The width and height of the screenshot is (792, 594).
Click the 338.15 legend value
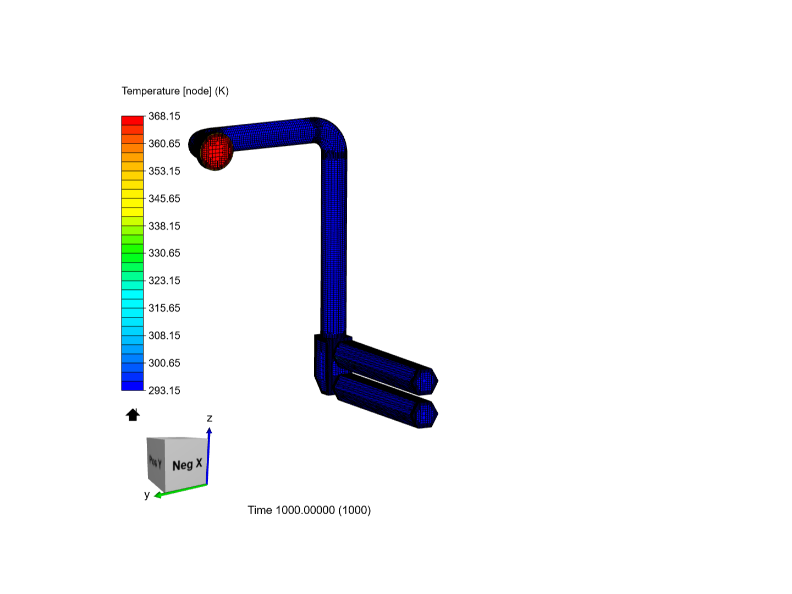[x=164, y=226]
